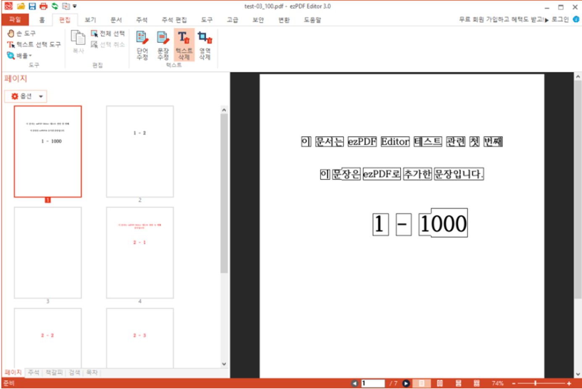The width and height of the screenshot is (582, 389).
Task: Toggle two-page view layout
Action: (440, 383)
